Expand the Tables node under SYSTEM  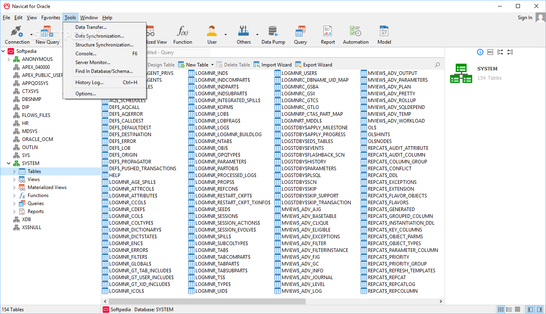[14, 171]
